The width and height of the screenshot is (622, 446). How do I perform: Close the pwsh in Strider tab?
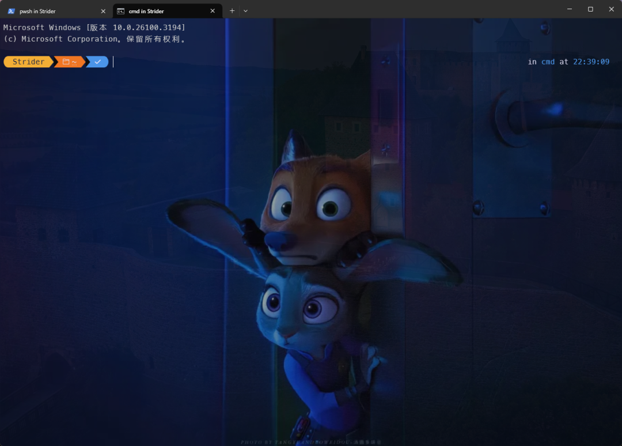point(103,11)
